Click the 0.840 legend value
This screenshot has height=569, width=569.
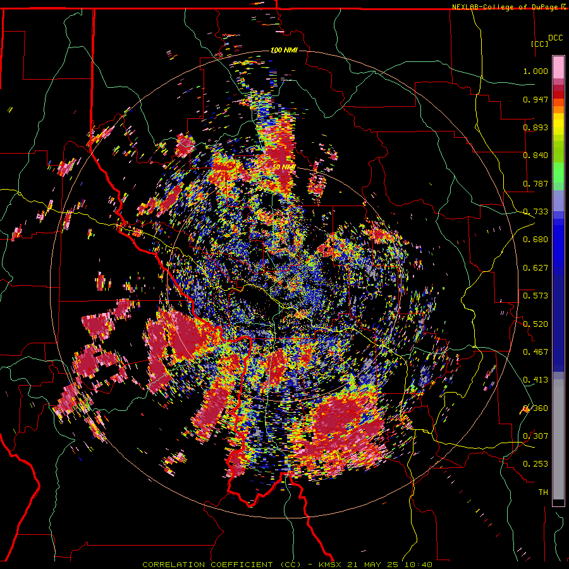pos(535,156)
